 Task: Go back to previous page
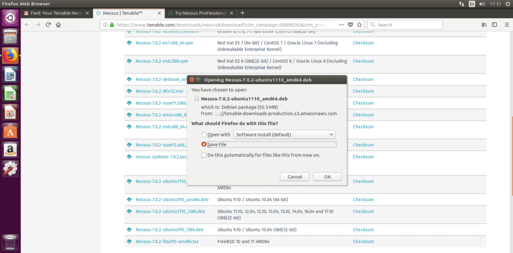click(28, 25)
